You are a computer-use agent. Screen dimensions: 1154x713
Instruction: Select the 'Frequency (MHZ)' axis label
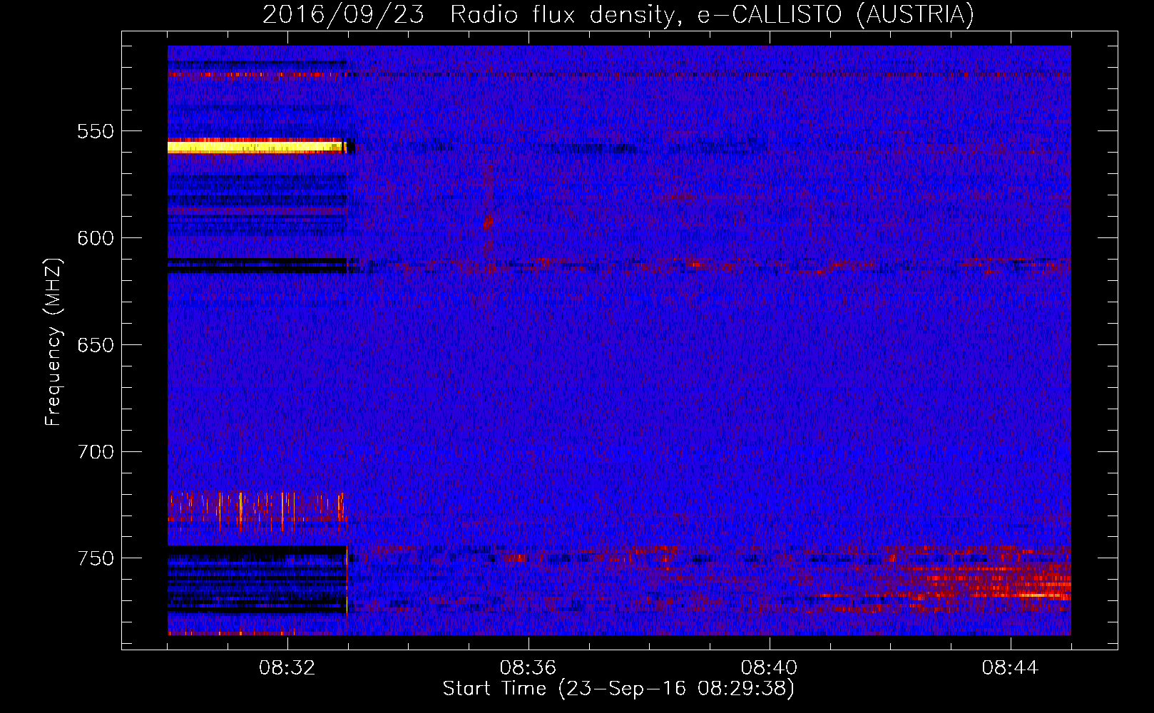click(53, 342)
